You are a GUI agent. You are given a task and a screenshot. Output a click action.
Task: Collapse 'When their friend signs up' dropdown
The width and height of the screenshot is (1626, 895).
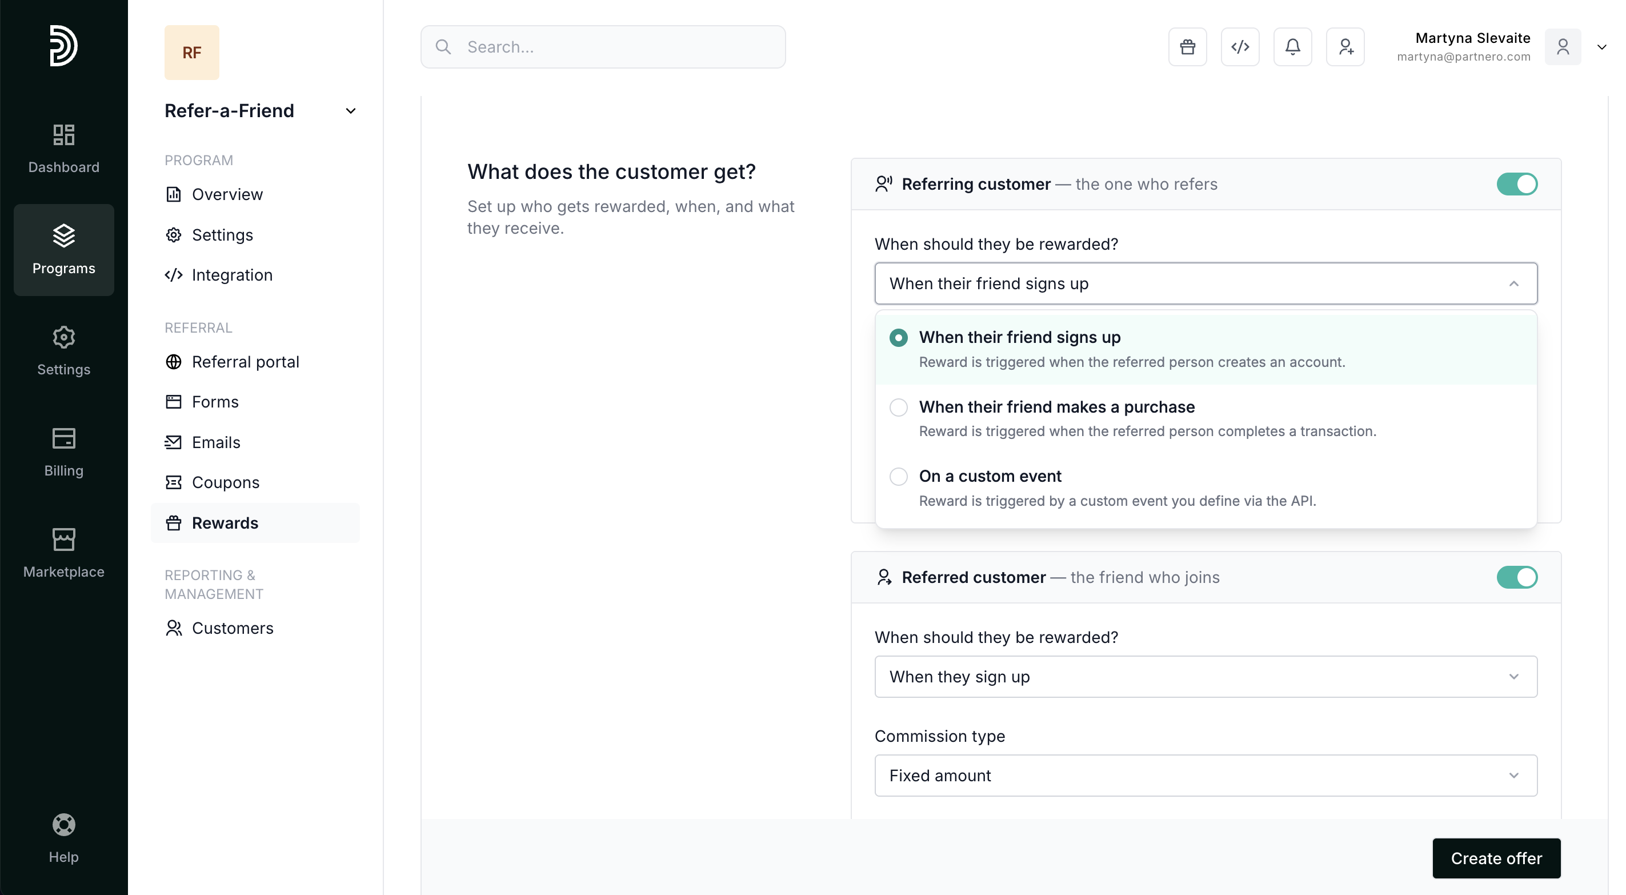tap(1205, 283)
